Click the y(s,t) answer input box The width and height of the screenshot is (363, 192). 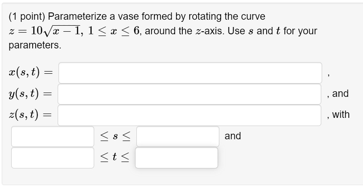pyautogui.click(x=189, y=94)
